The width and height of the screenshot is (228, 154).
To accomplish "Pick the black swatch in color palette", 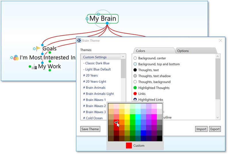I will 160,138.
